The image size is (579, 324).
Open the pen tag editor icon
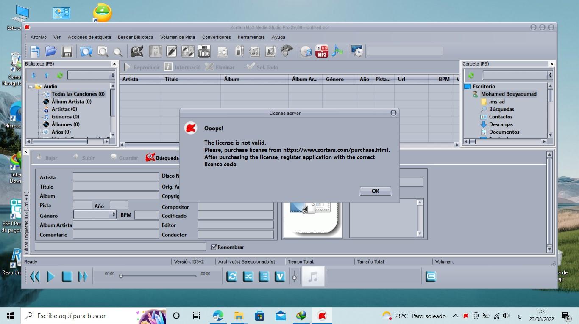(171, 52)
